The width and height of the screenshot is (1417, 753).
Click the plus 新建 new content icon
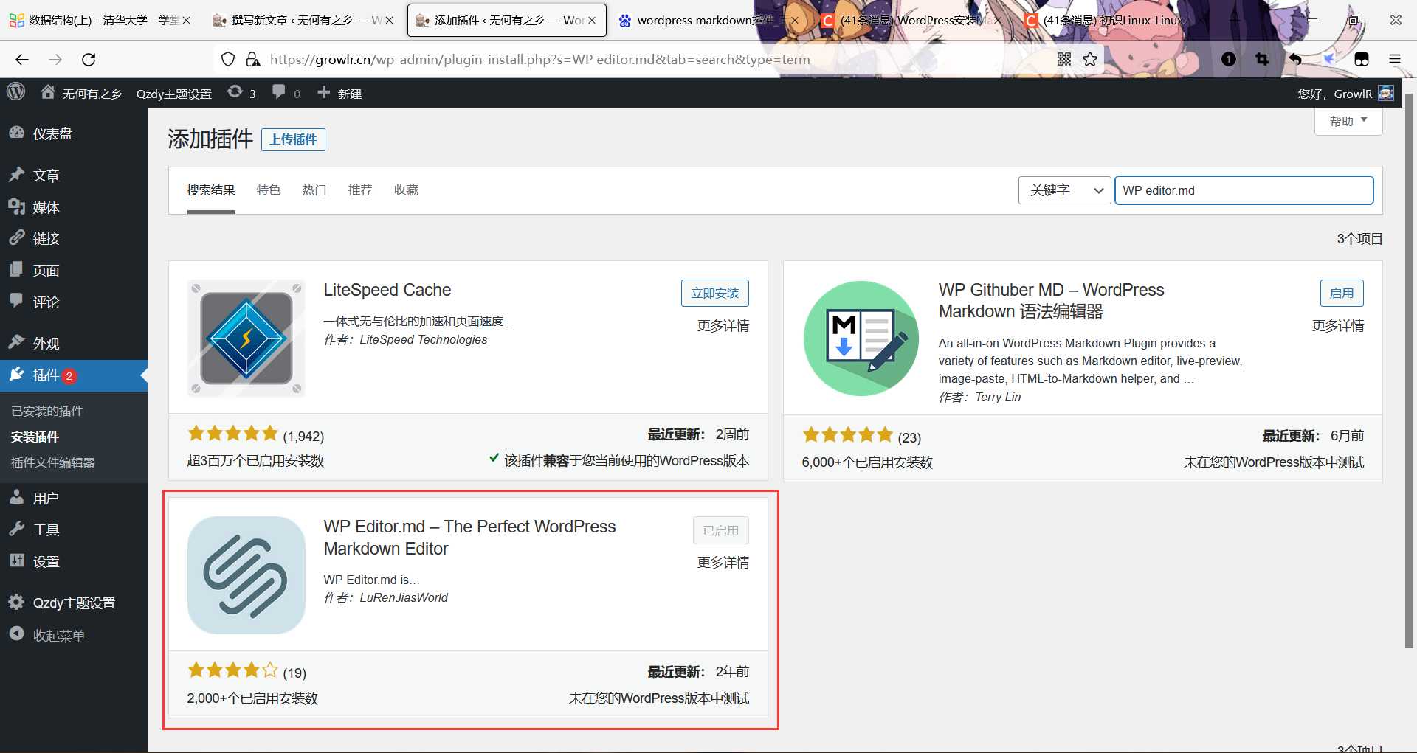tap(339, 93)
